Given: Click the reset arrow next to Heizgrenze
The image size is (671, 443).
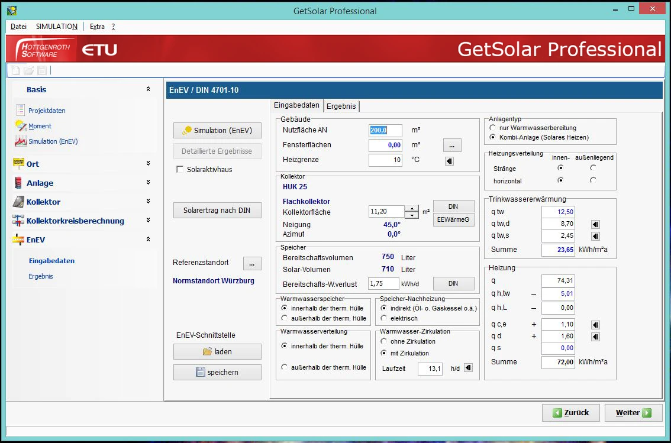Looking at the screenshot, I should [x=449, y=160].
